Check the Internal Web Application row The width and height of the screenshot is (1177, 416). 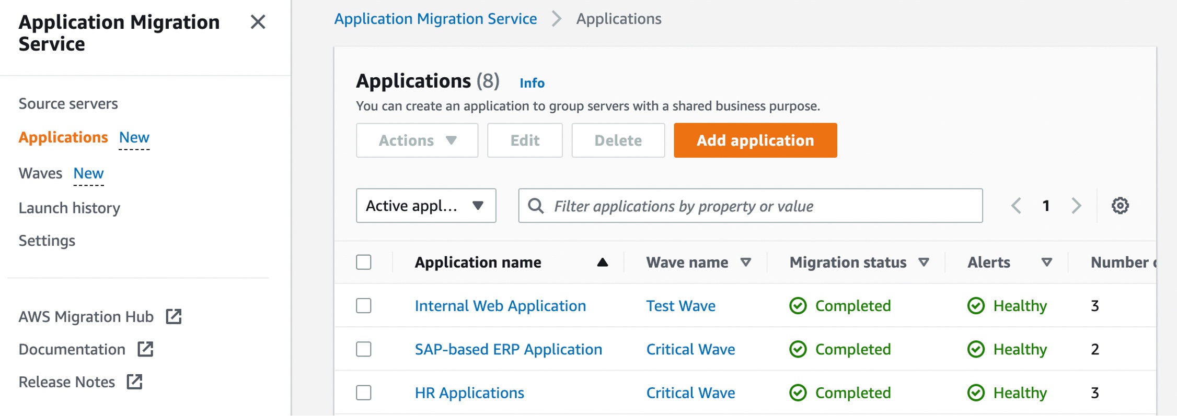364,305
